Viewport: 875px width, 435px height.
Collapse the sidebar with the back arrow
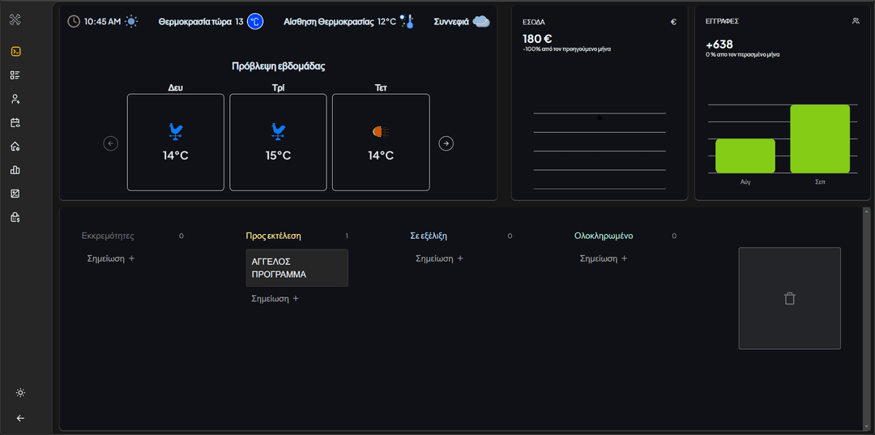tap(20, 418)
